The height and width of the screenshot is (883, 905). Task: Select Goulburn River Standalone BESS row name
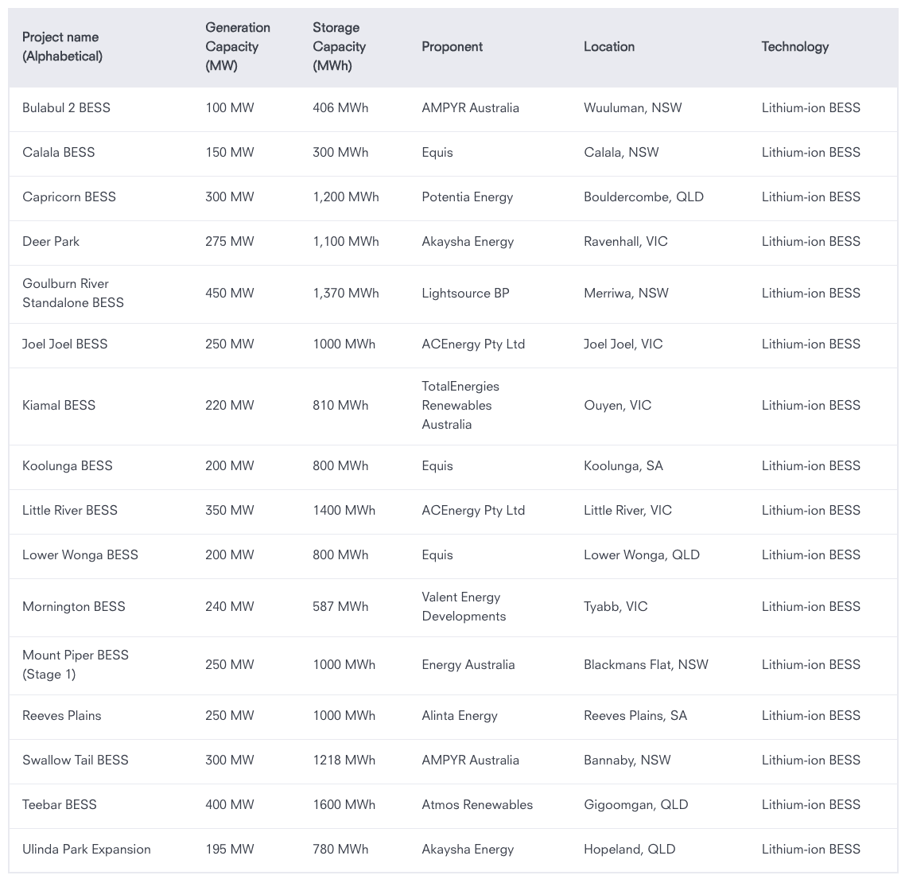tap(73, 294)
